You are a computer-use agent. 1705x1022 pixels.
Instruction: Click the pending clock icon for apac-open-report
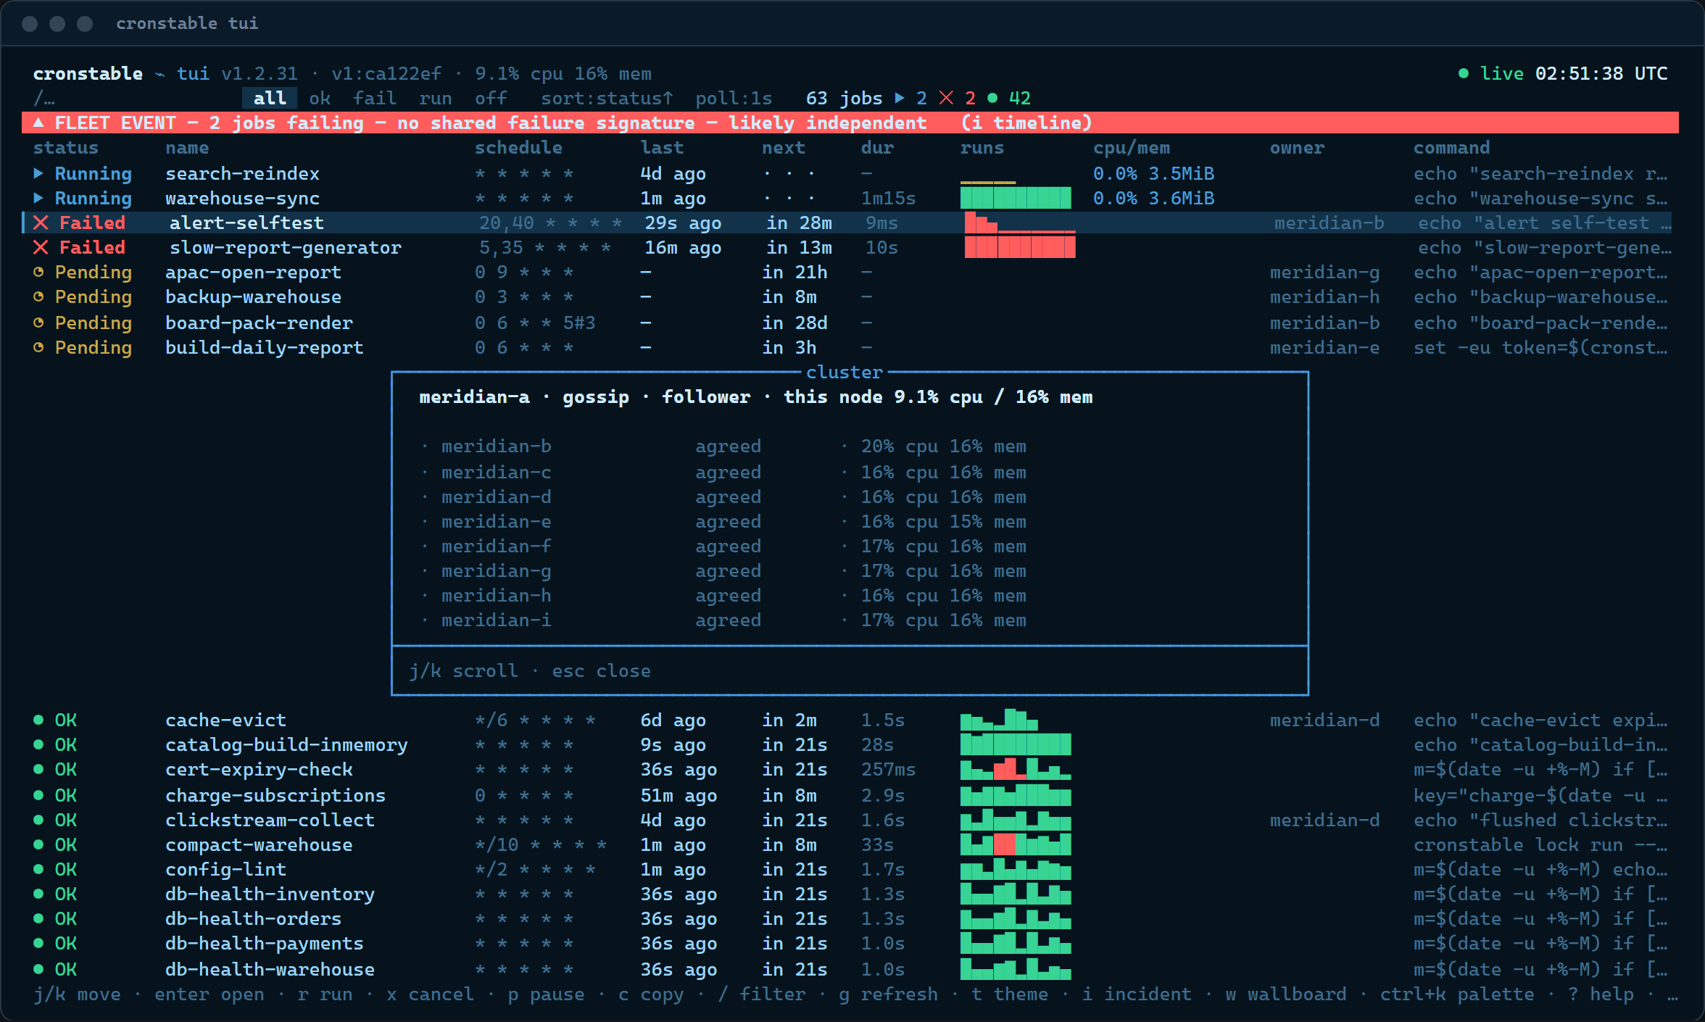pos(38,272)
